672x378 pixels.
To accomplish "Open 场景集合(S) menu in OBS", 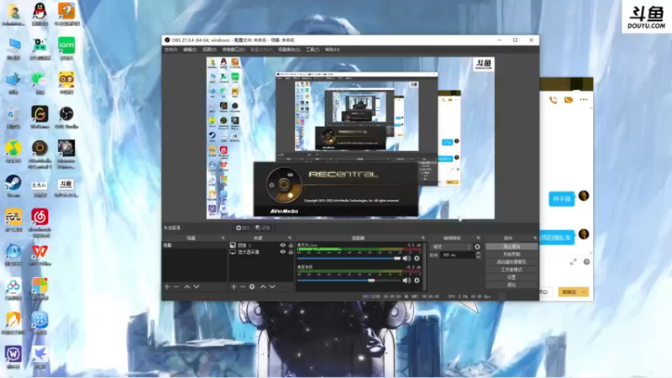I will tap(289, 50).
